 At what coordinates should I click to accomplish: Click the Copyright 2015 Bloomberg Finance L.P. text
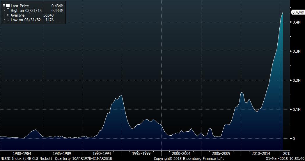coord(189,159)
